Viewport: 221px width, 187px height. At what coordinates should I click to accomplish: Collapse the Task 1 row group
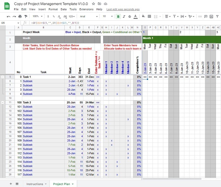click(x=3, y=77)
